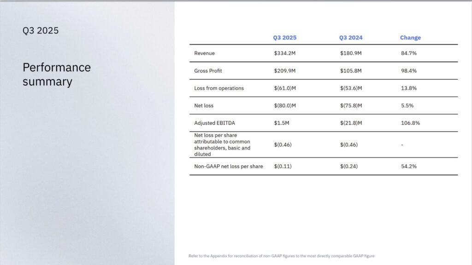Click the Q3 2024 column header
472x265 pixels.
coord(351,38)
